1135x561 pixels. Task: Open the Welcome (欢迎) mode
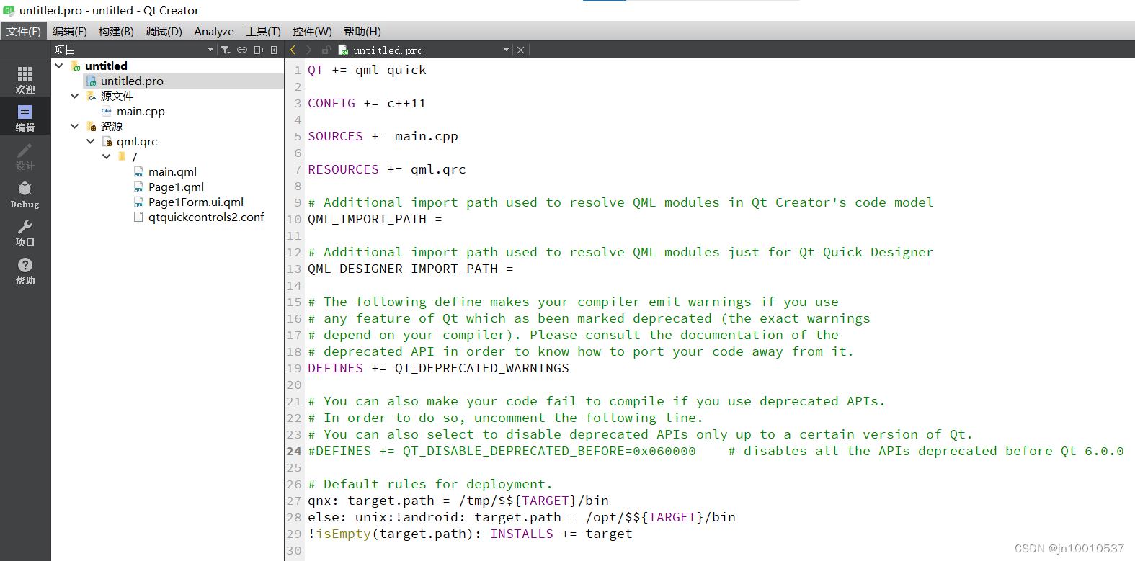25,80
